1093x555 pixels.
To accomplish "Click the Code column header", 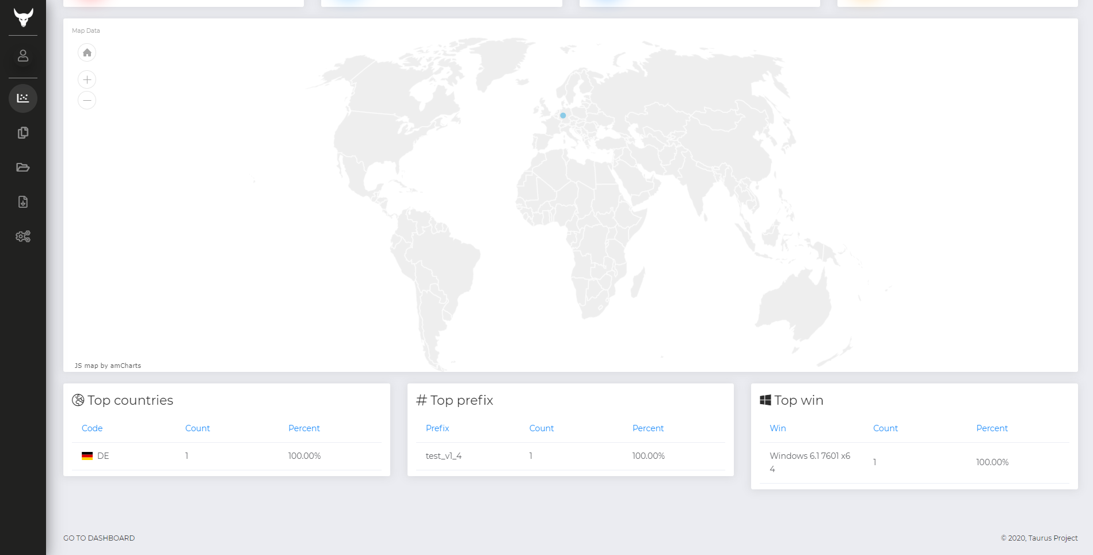I will [92, 428].
